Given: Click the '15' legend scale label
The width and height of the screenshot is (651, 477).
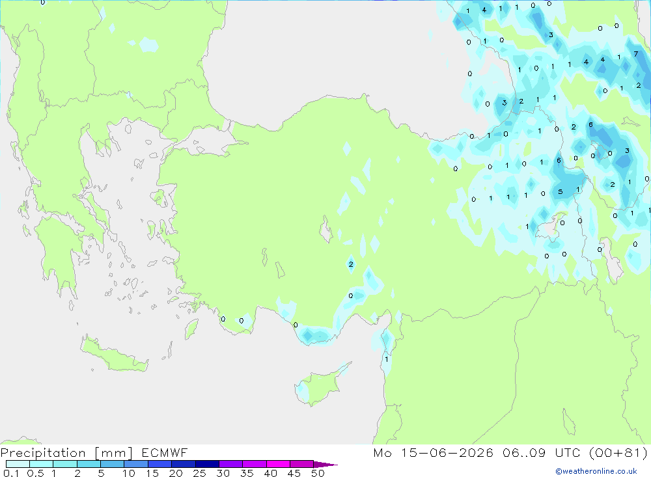Looking at the screenshot, I should [152, 473].
